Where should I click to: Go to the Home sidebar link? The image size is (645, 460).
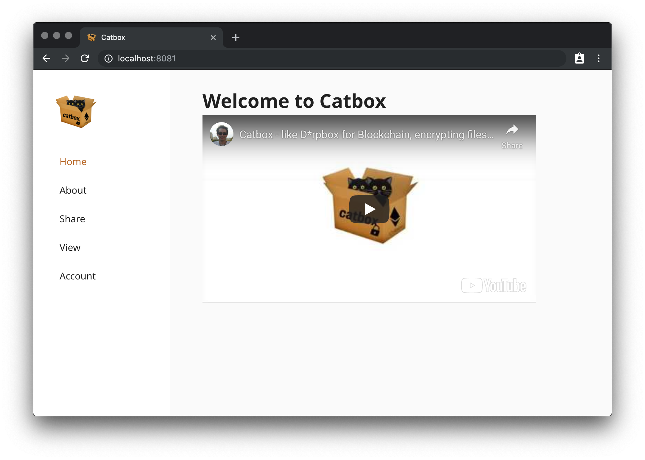(x=73, y=161)
